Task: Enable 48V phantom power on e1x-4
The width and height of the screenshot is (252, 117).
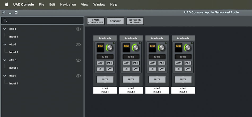Action: tap(179, 63)
